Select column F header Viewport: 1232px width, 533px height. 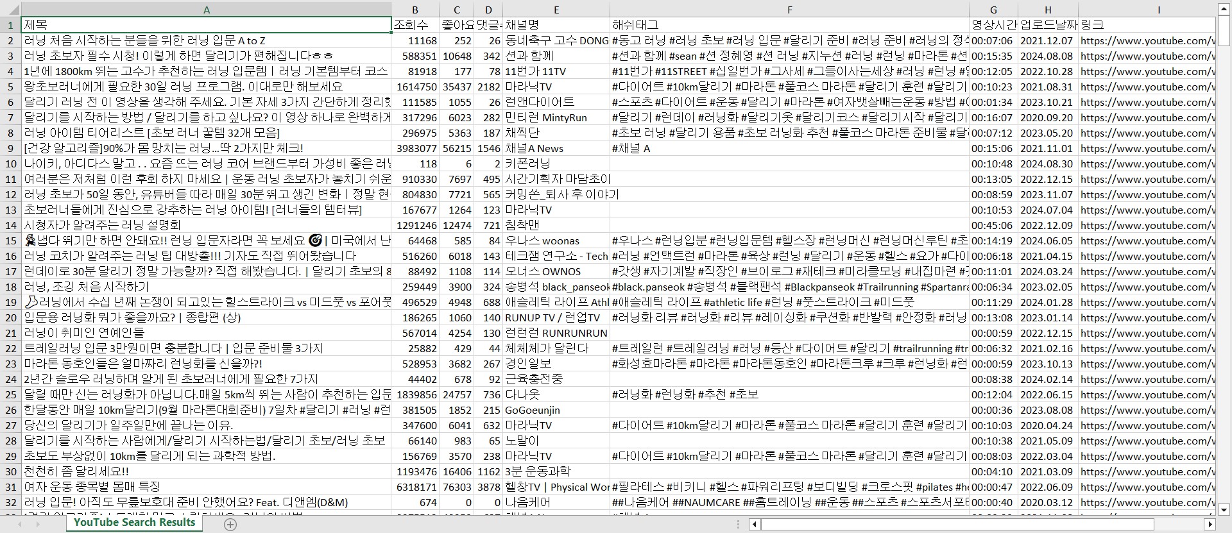(789, 10)
